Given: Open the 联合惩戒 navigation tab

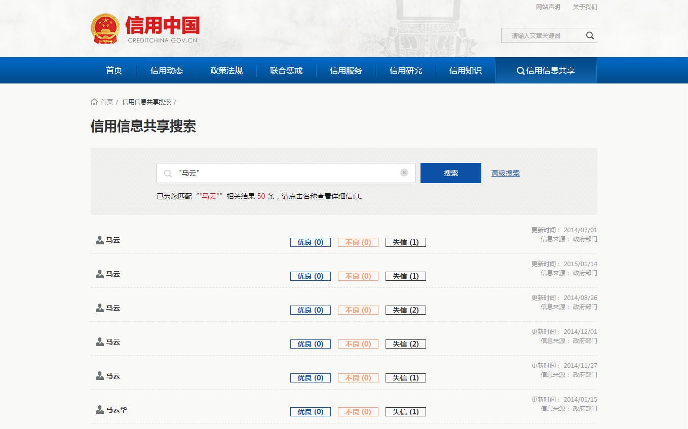Looking at the screenshot, I should coord(286,70).
